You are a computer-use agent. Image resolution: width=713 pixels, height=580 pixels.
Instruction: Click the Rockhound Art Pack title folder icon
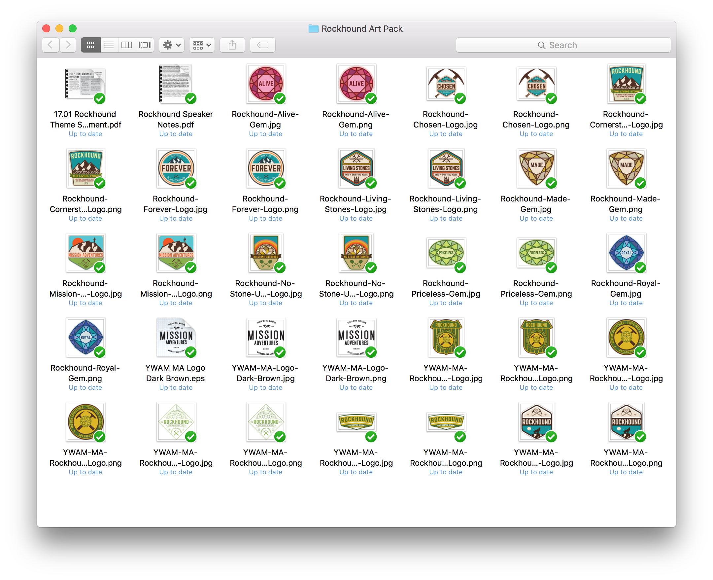point(313,29)
